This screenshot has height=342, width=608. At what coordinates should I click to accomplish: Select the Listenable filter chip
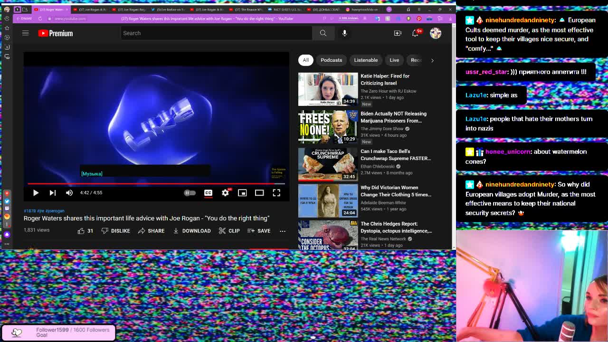click(x=366, y=60)
